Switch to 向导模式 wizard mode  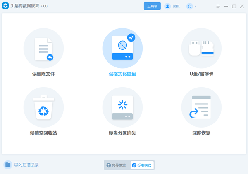coord(117,165)
